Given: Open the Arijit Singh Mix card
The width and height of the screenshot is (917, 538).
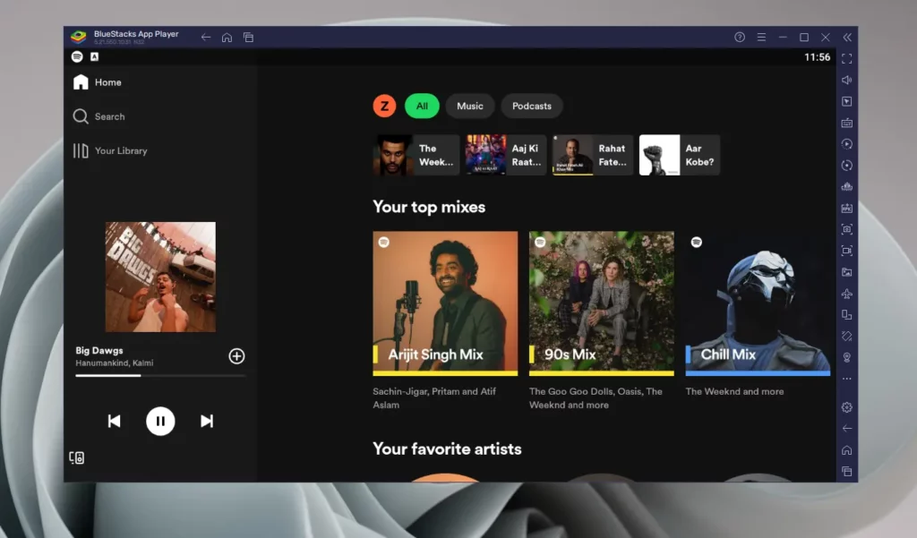Looking at the screenshot, I should point(445,303).
